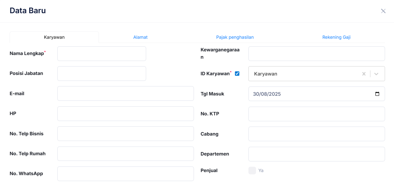The image size is (394, 183).
Task: Click the Nama Lengkap input field
Action: (x=101, y=54)
